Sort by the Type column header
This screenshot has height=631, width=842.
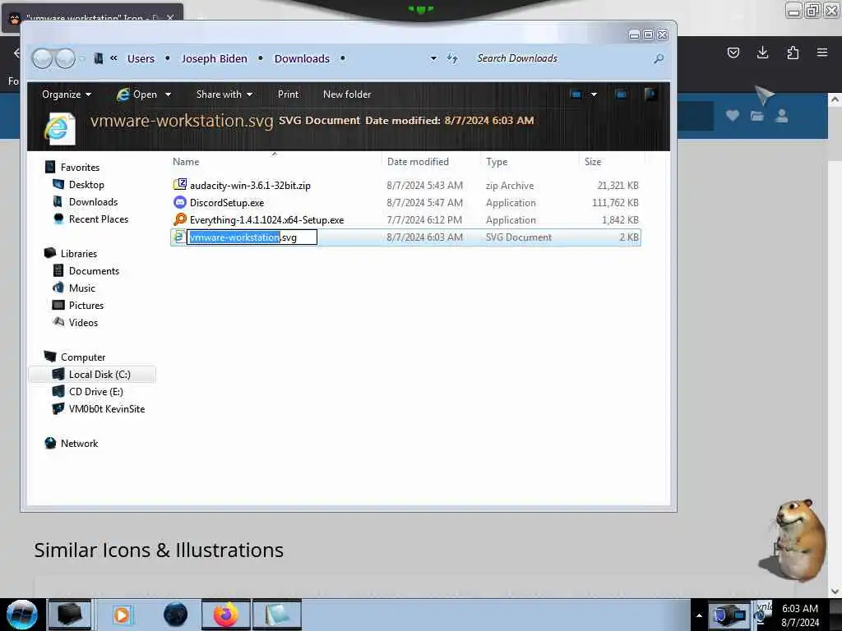497,162
